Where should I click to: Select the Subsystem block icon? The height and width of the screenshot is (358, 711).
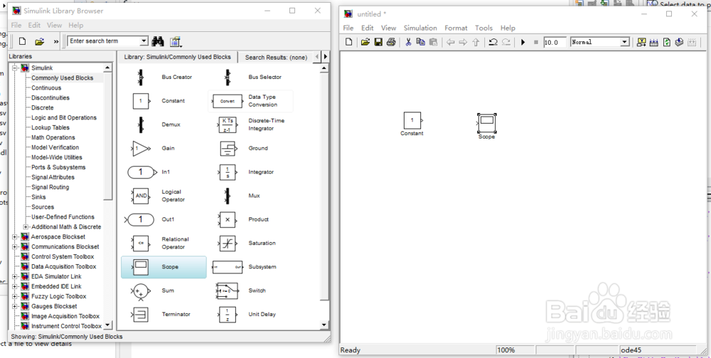click(x=228, y=267)
